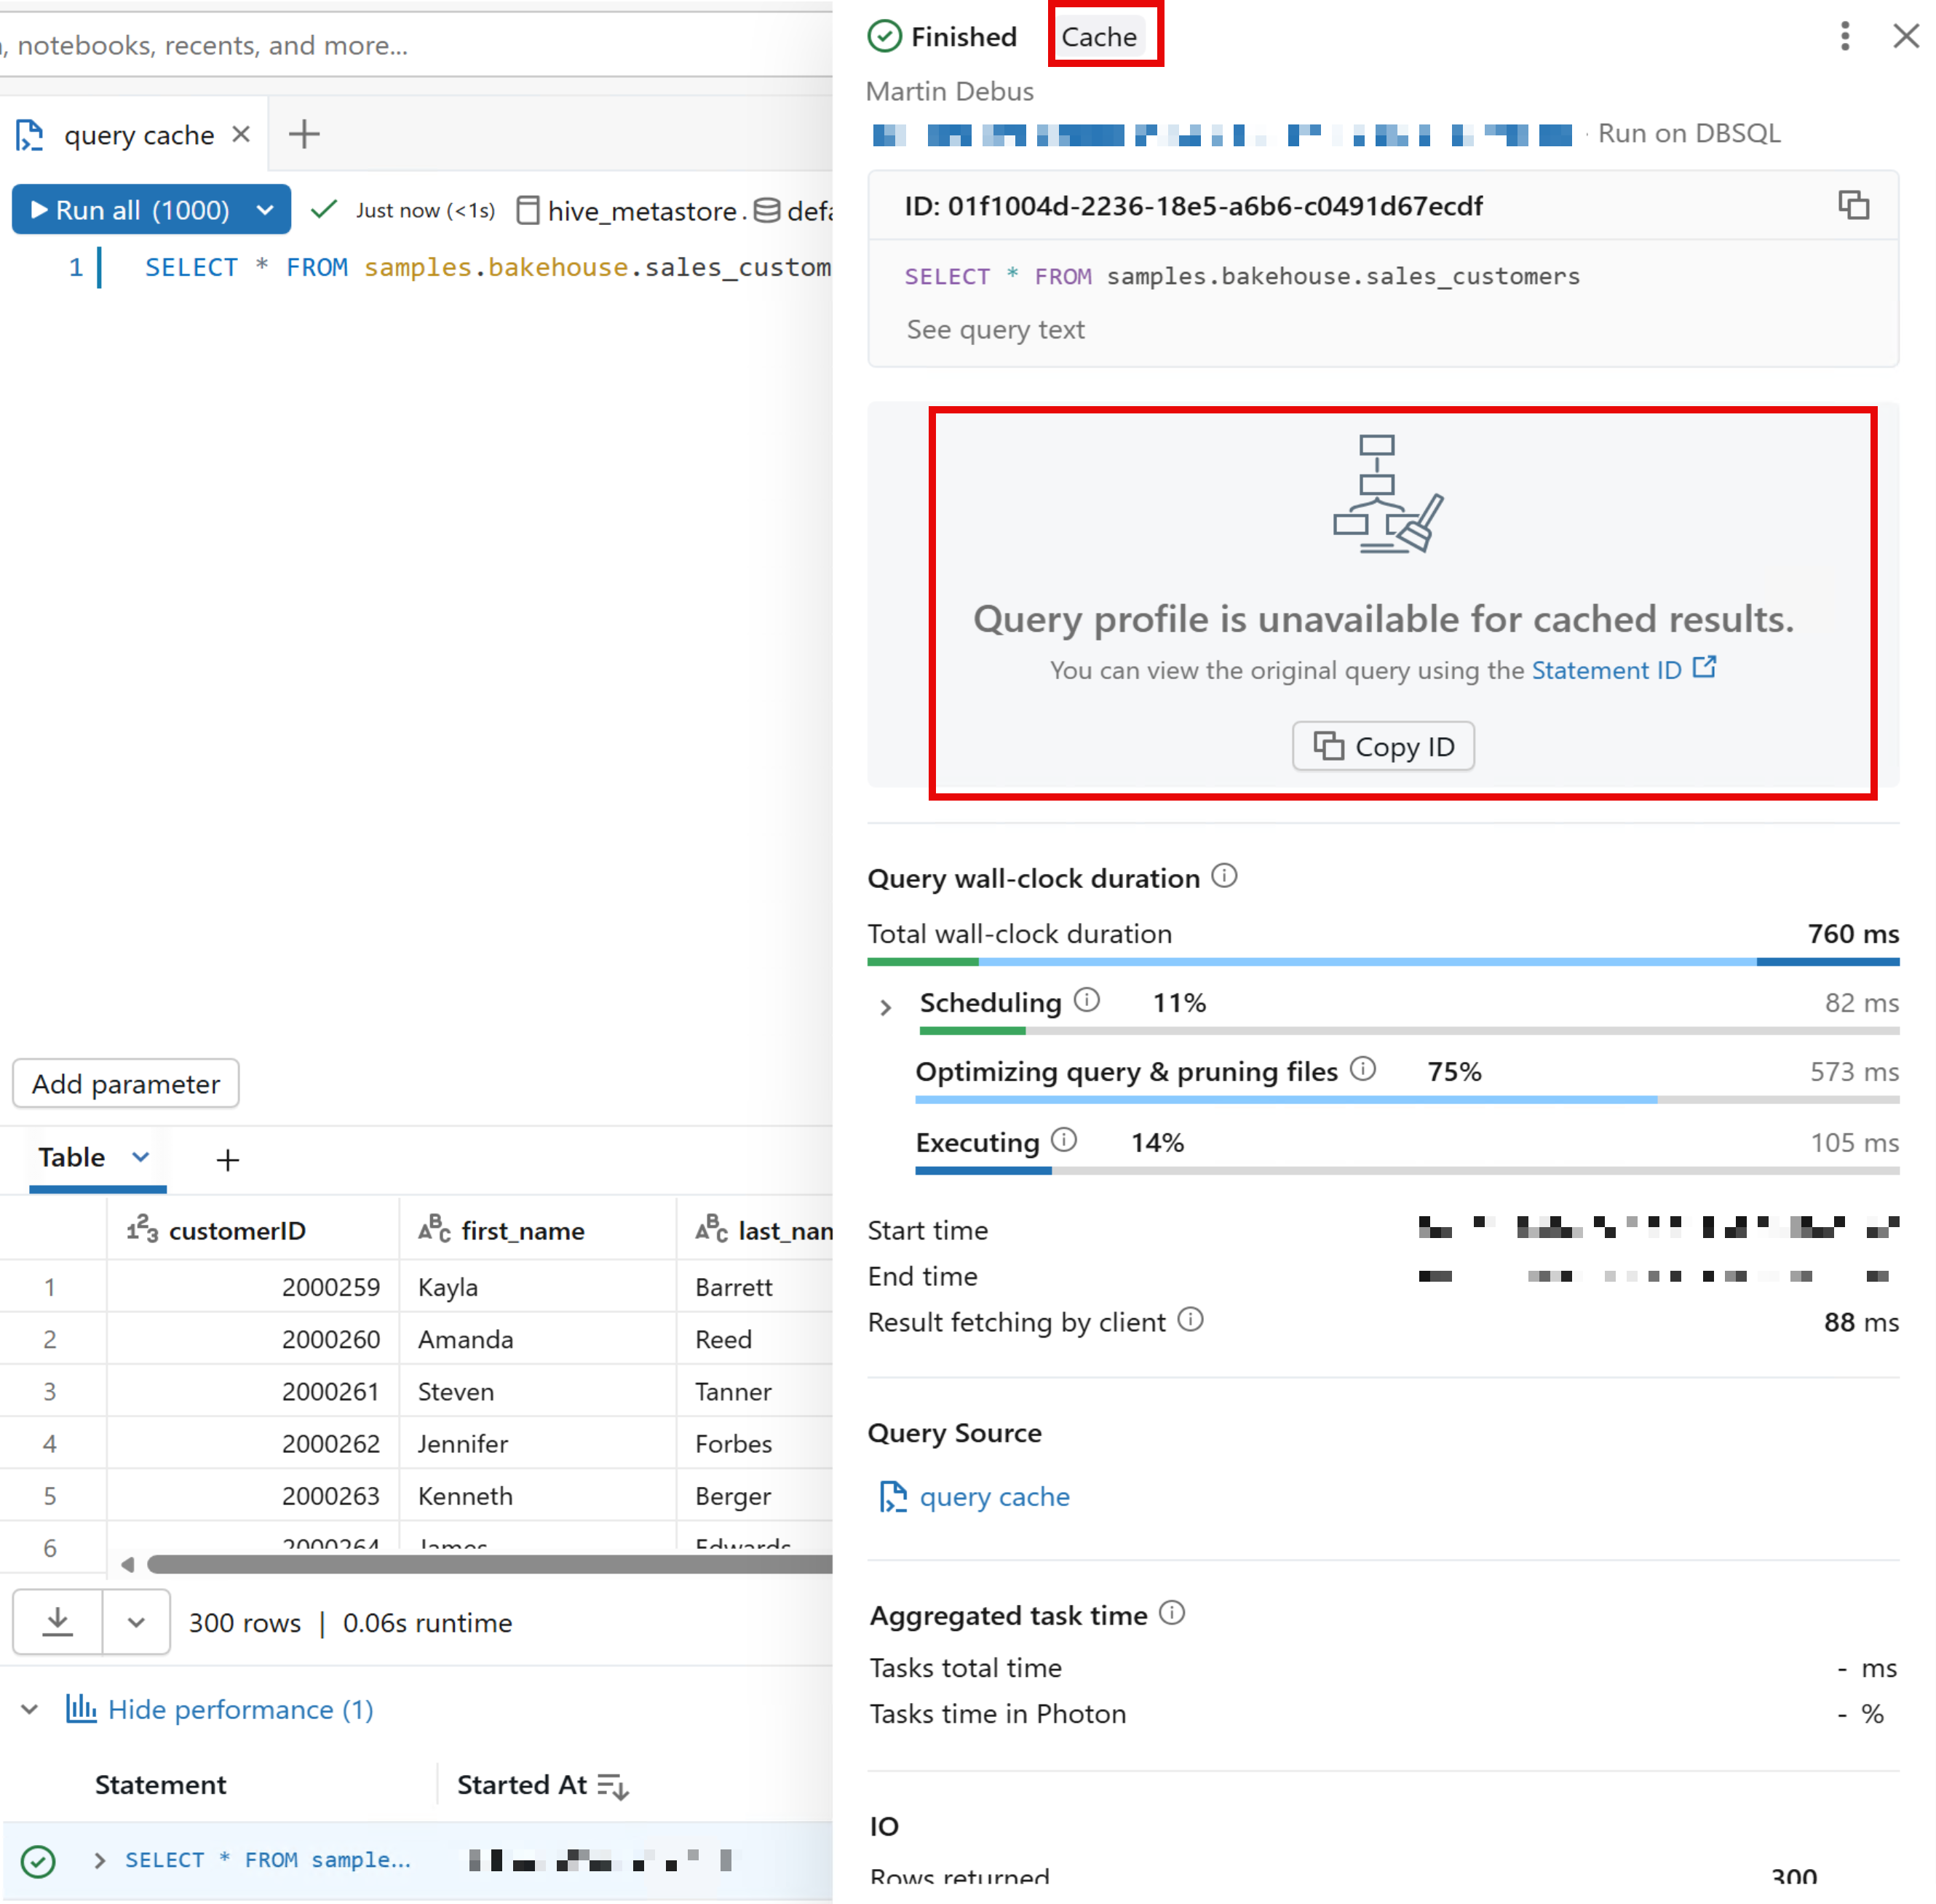The image size is (1936, 1904).
Task: Click info icon next to Executing
Action: [1064, 1140]
